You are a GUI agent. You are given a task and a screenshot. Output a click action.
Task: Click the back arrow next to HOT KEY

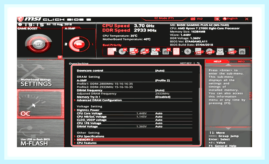[x=198, y=63]
